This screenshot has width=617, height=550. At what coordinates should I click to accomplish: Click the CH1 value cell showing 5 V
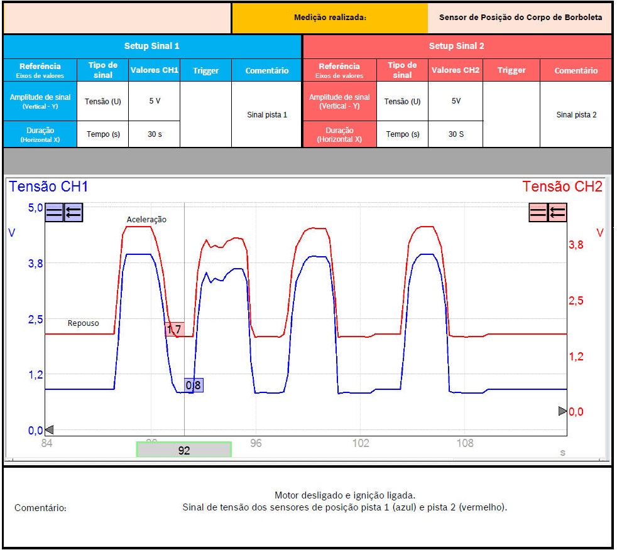click(x=154, y=101)
